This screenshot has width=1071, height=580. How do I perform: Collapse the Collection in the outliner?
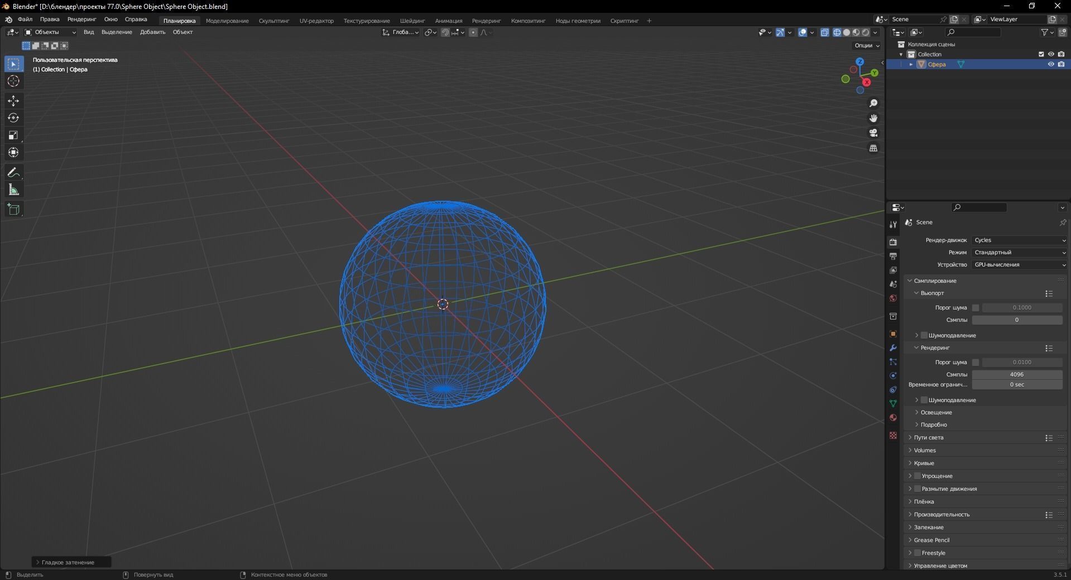[x=902, y=54]
